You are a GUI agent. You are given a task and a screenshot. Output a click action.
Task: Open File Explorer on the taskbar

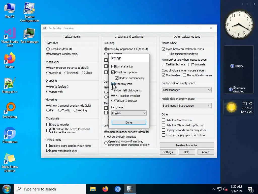point(93,189)
